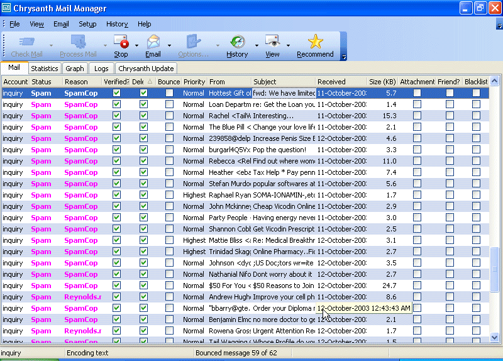
Task: Switch to the Statistics tab
Action: click(x=44, y=69)
